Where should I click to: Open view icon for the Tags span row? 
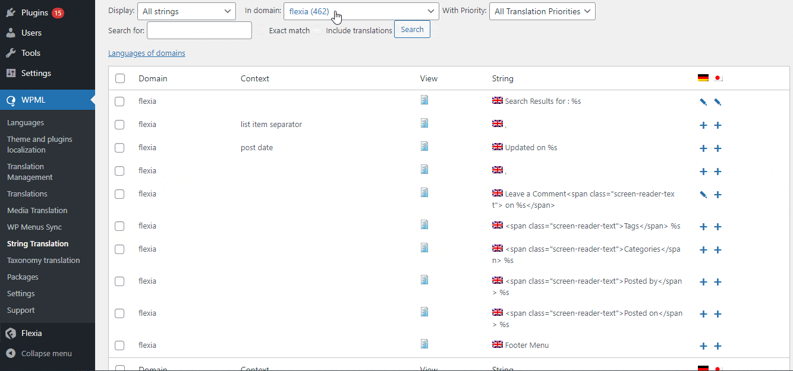click(424, 224)
